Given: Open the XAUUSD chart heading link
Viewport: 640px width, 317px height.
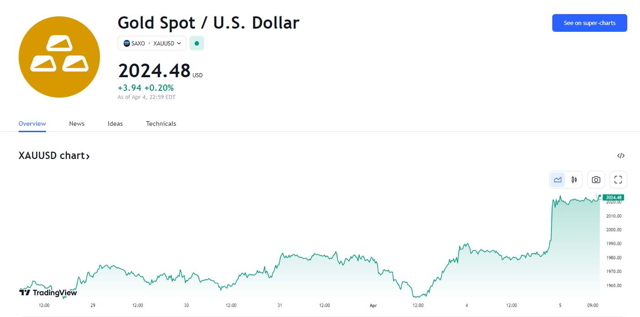Looking at the screenshot, I should pos(54,155).
